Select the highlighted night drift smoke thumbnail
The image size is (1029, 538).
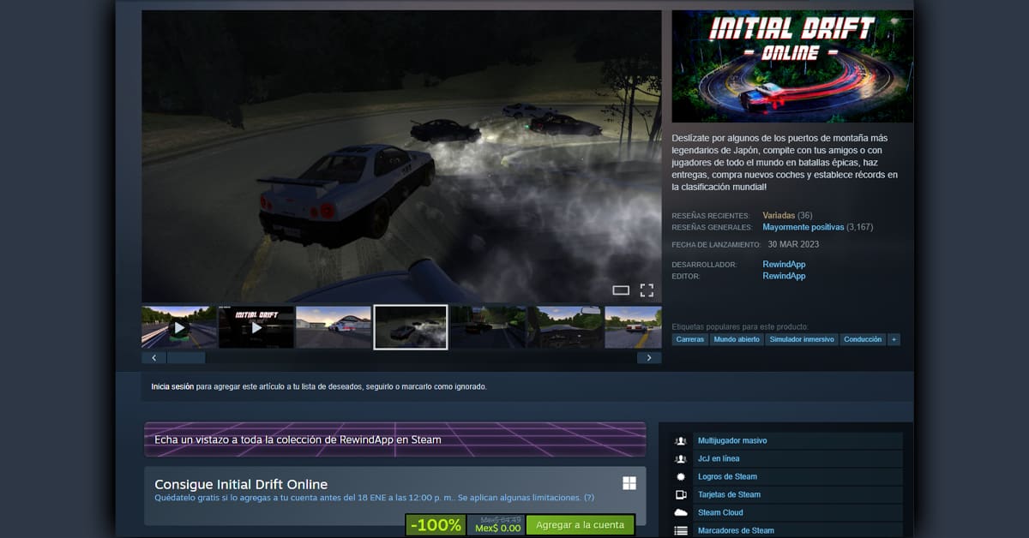tap(411, 327)
